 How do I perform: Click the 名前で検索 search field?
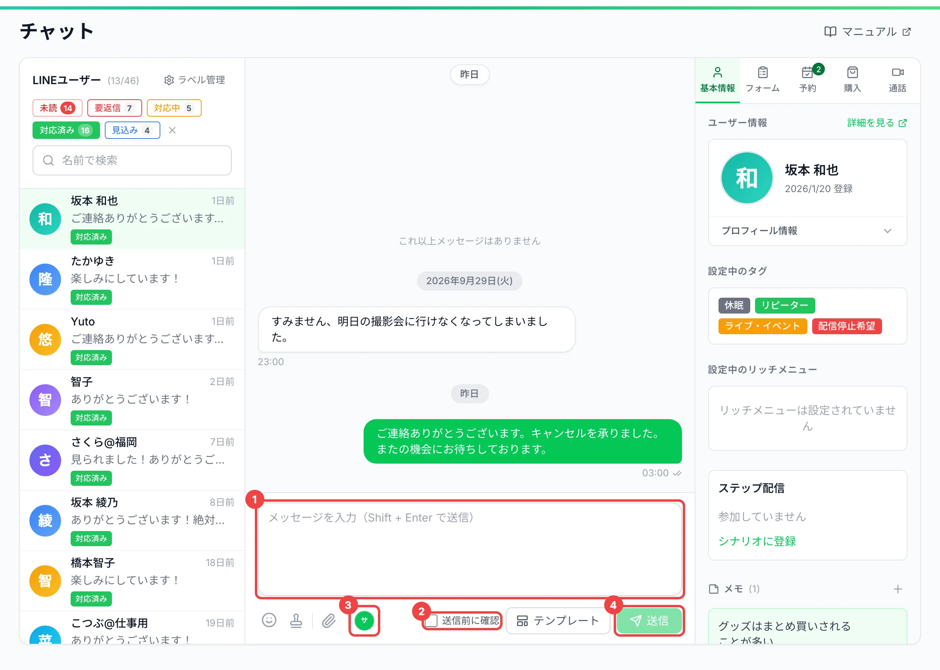pyautogui.click(x=132, y=160)
